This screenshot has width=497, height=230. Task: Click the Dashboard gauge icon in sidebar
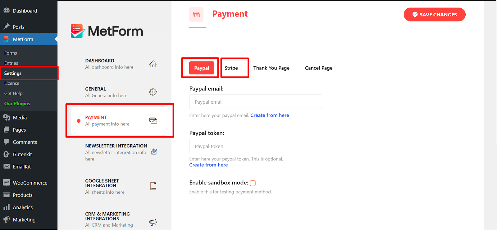7,10
